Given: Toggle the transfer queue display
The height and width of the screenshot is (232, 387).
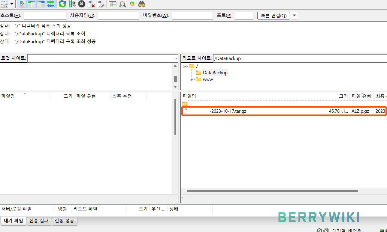Looking at the screenshot, I should (51, 4).
